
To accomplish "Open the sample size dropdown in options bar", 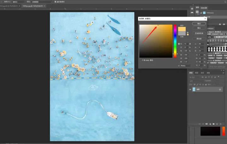I will click(19, 2).
